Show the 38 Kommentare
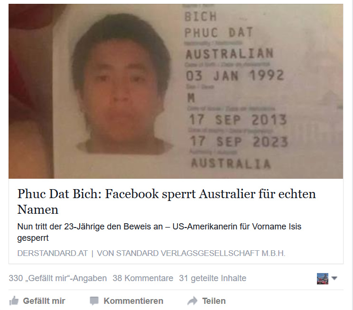 click(x=143, y=278)
